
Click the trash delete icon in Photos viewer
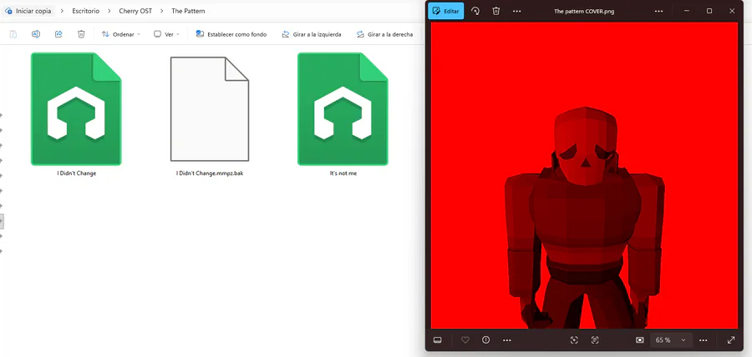pyautogui.click(x=495, y=11)
